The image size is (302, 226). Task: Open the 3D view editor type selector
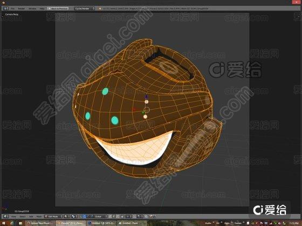6,216
